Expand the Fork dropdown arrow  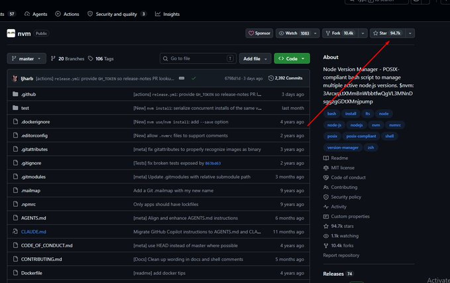[363, 33]
